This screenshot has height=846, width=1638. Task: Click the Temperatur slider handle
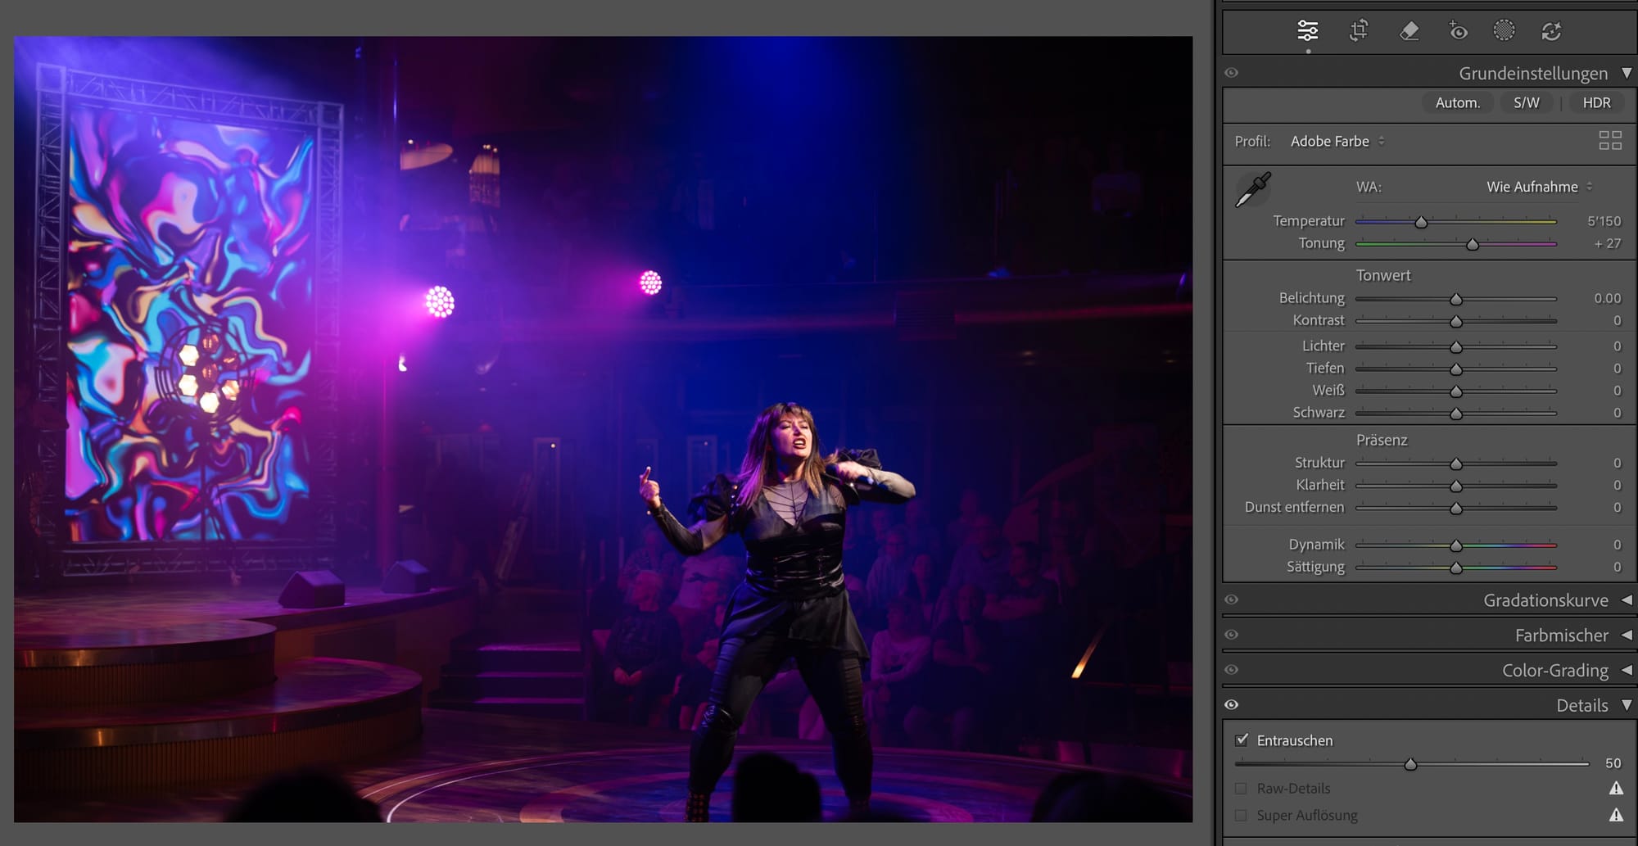click(1421, 222)
